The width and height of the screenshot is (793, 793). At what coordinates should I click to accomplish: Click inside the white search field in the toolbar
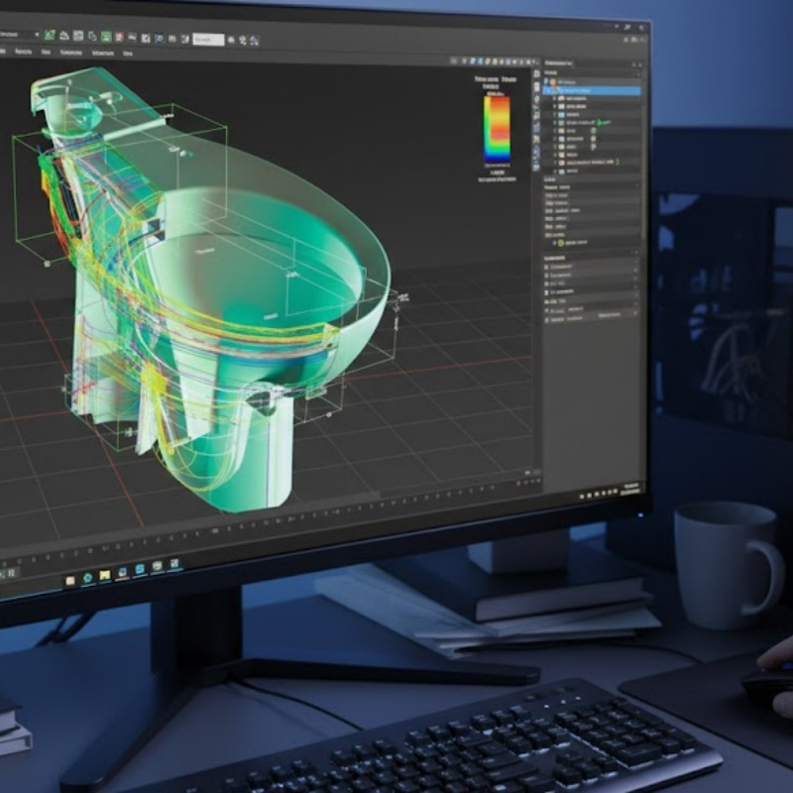tap(206, 39)
